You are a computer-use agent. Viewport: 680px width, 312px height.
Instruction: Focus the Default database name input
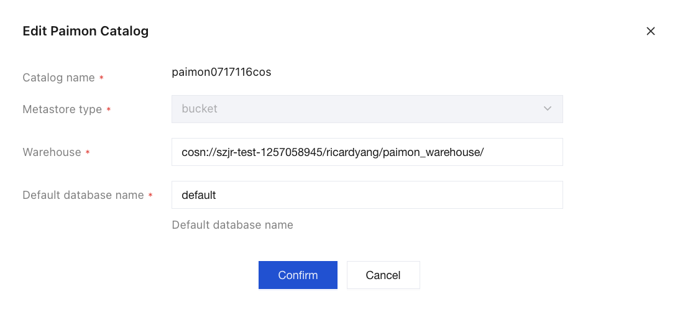[367, 195]
